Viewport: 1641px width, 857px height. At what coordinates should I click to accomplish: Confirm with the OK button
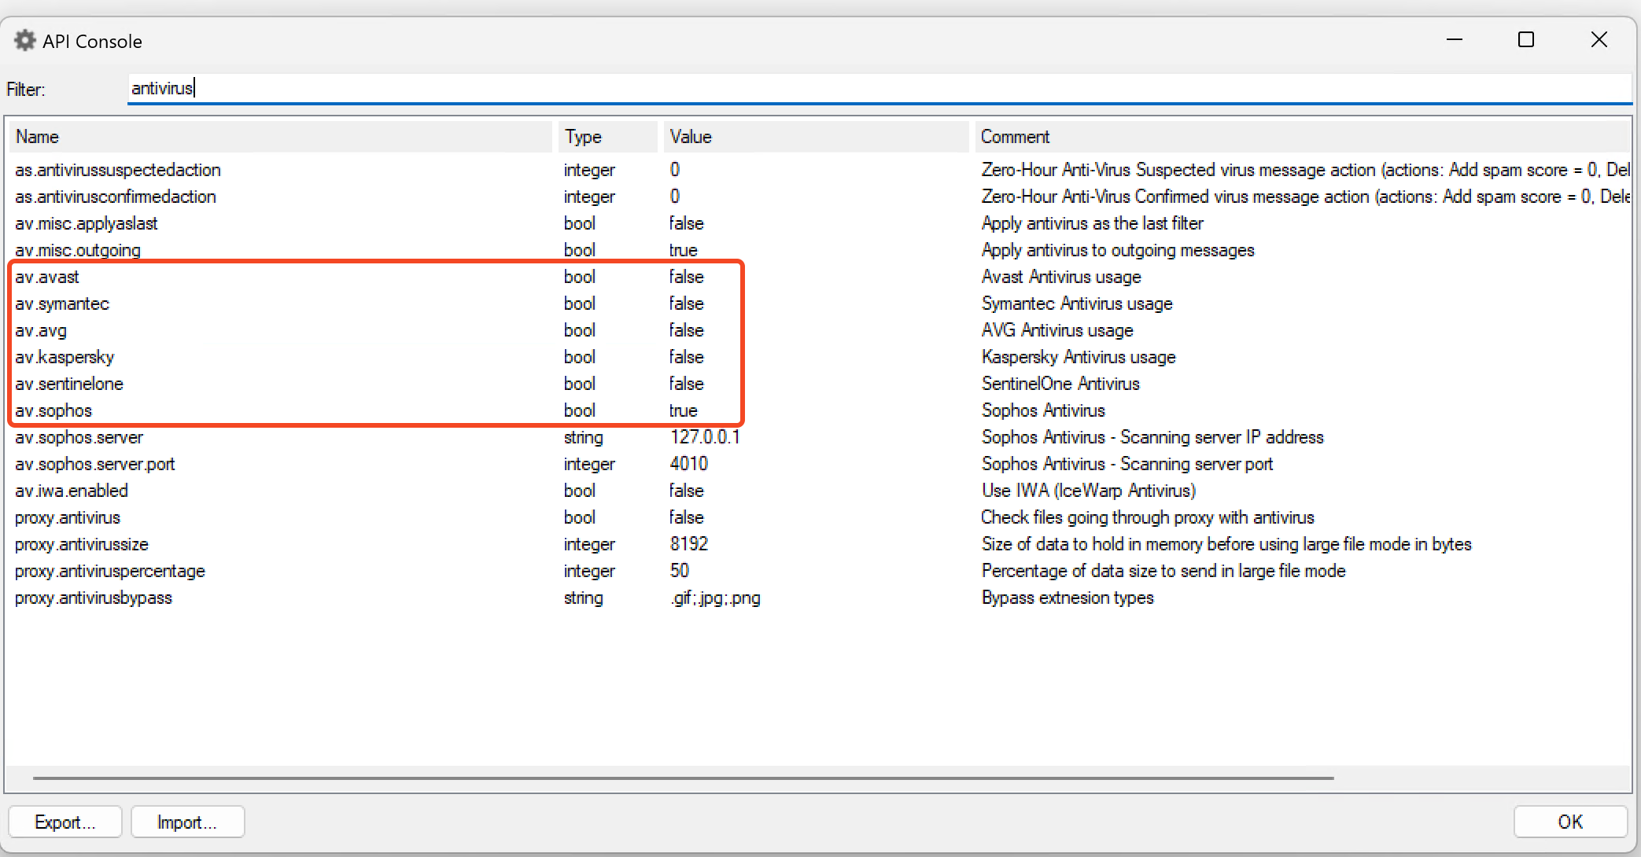coord(1570,822)
